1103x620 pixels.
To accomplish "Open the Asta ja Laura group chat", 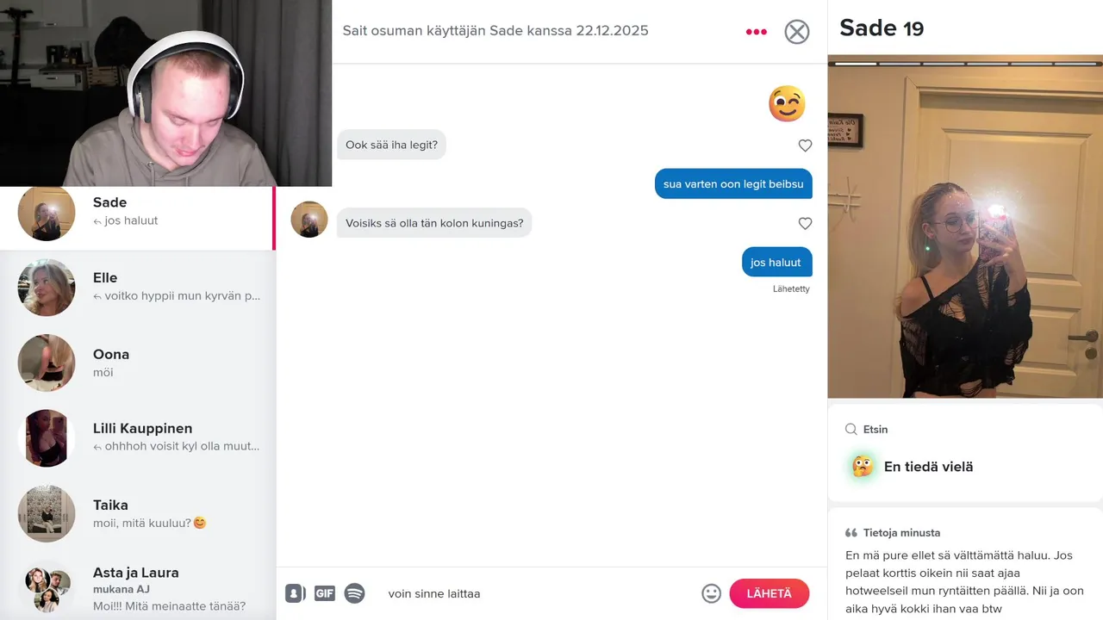I will (138, 589).
